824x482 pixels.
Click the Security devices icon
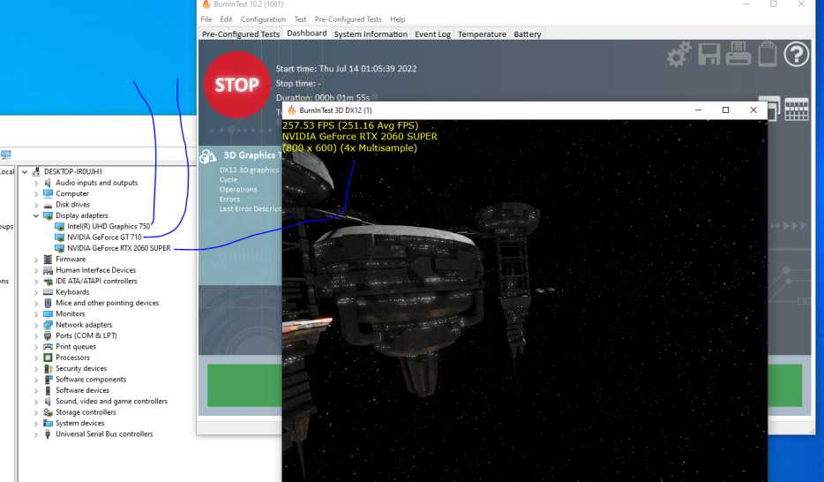48,368
